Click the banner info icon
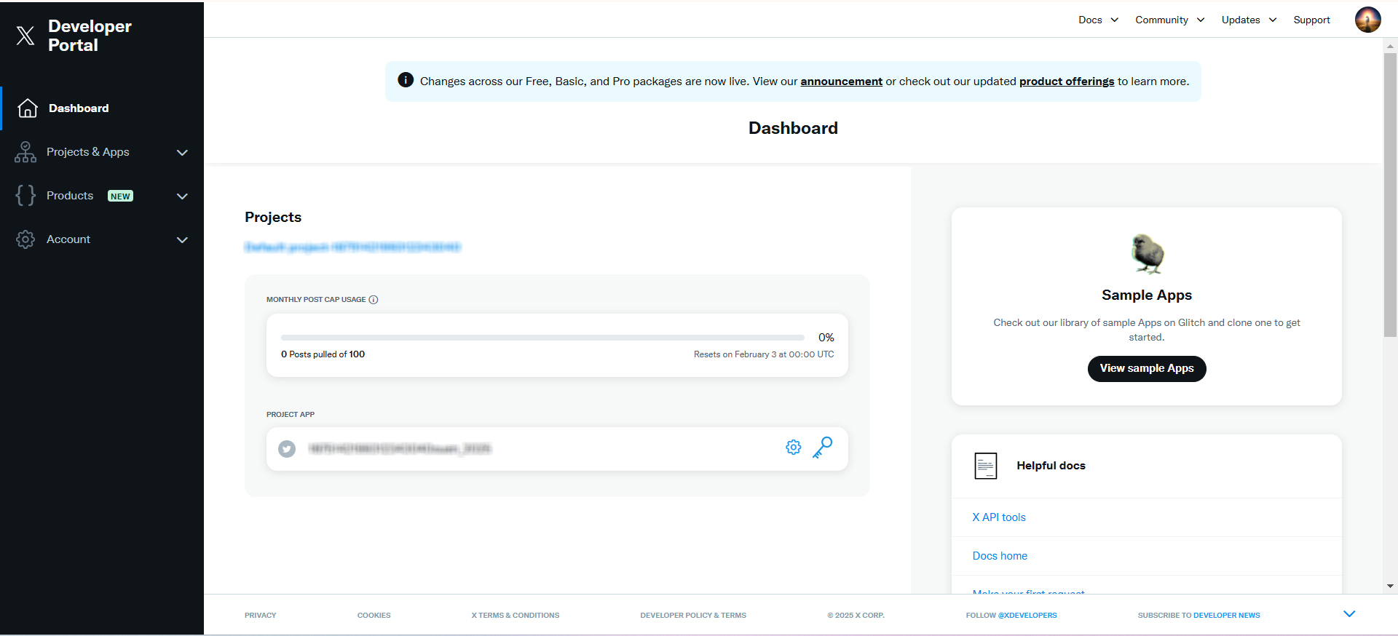 406,80
